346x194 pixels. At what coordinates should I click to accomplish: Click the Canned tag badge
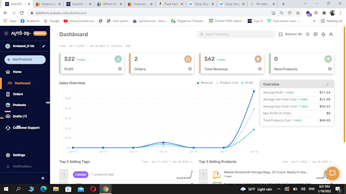click(x=80, y=174)
